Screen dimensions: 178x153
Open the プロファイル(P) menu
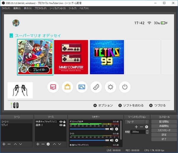tap(41, 8)
